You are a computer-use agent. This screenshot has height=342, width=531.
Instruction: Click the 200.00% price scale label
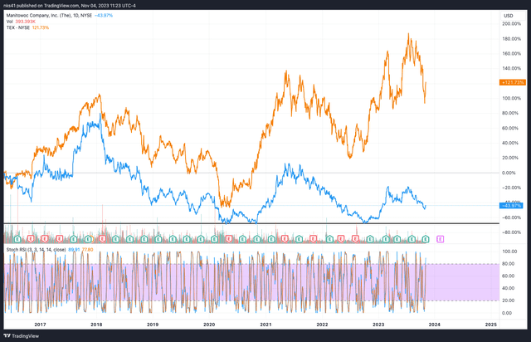coord(511,23)
